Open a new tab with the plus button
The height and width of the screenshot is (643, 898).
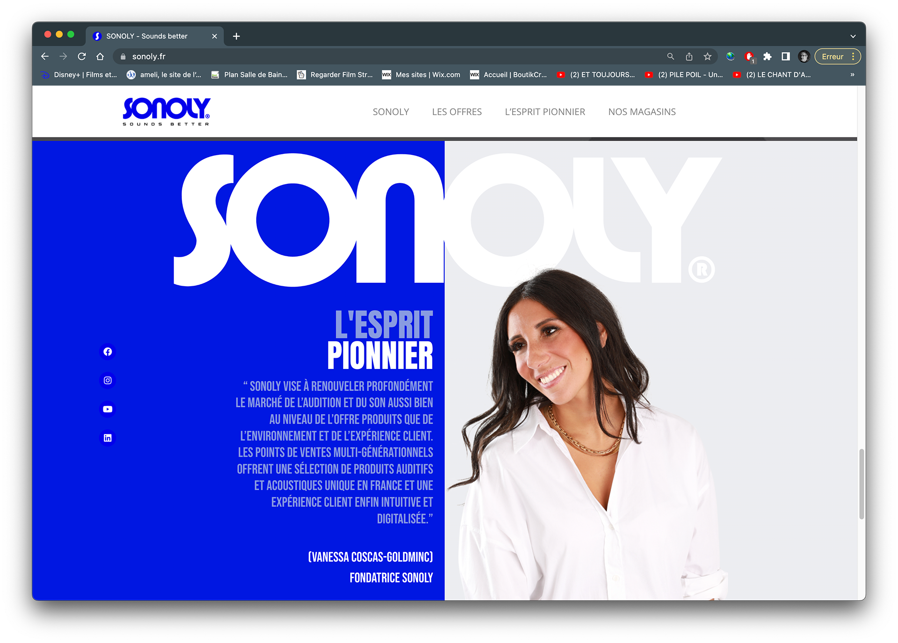236,36
